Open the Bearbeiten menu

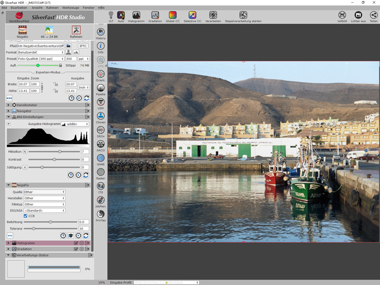(x=19, y=8)
